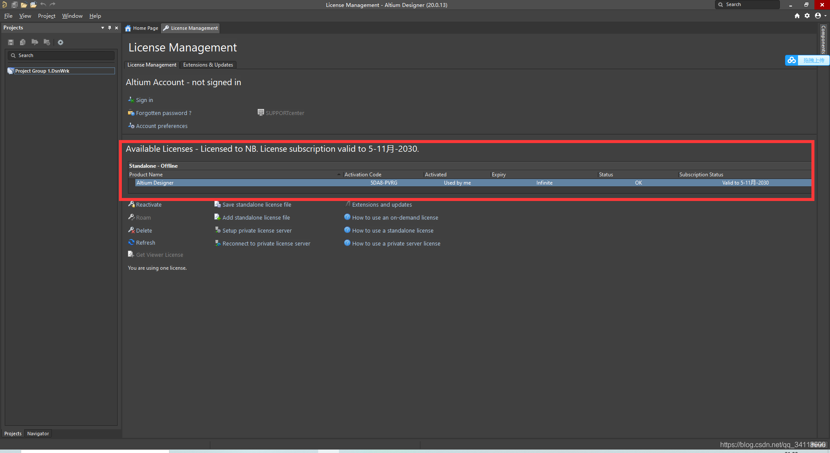Click the 拖拽上传 upload button
Screen dimensions: 830x453
click(814, 61)
